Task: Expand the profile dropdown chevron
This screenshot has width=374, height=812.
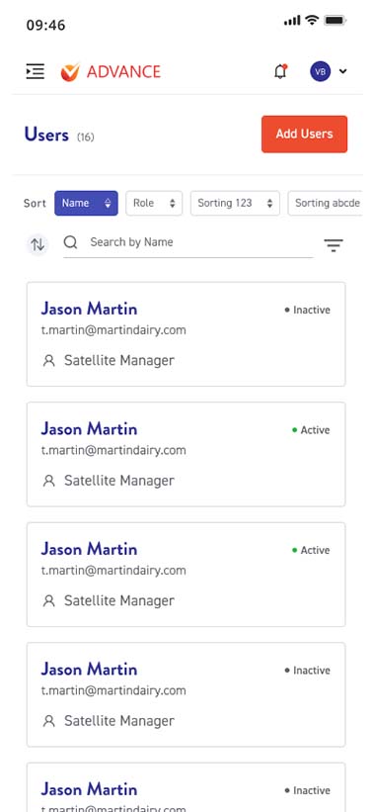Action: 342,71
